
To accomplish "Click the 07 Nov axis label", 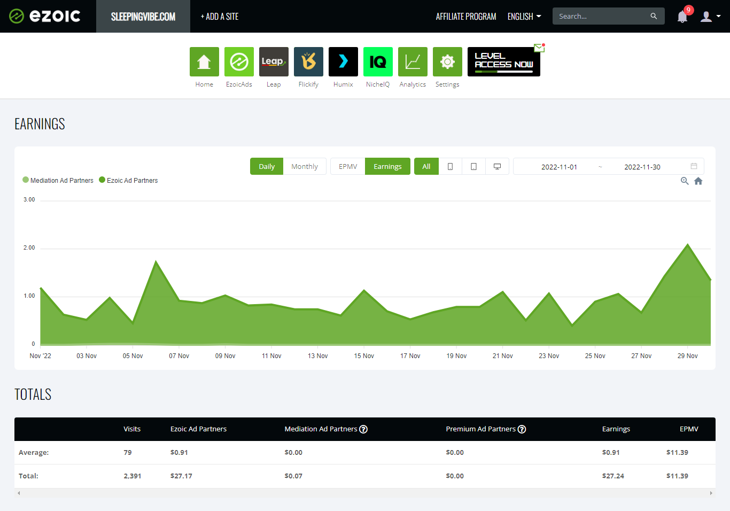I will 179,356.
